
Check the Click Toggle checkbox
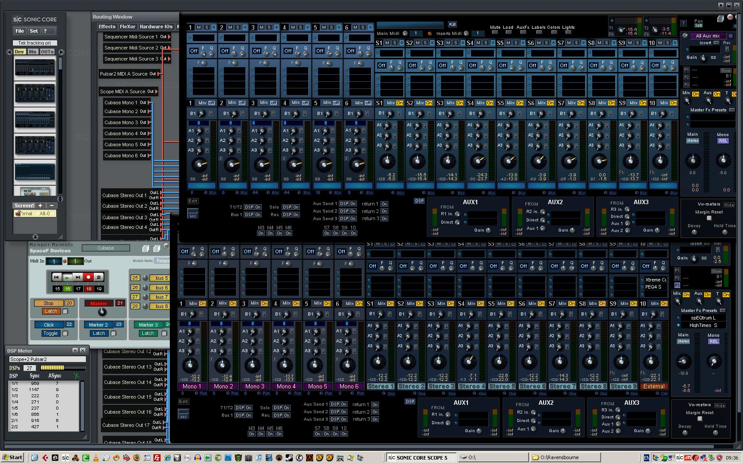coord(65,334)
